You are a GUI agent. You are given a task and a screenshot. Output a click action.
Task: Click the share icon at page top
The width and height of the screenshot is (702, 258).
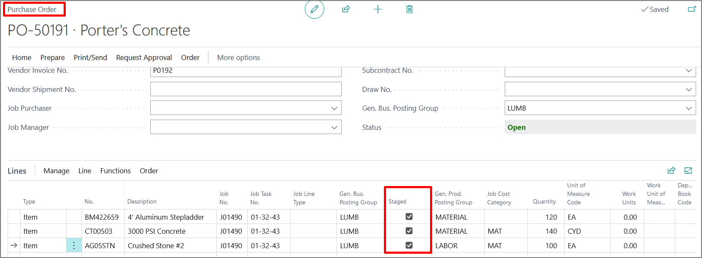(346, 9)
